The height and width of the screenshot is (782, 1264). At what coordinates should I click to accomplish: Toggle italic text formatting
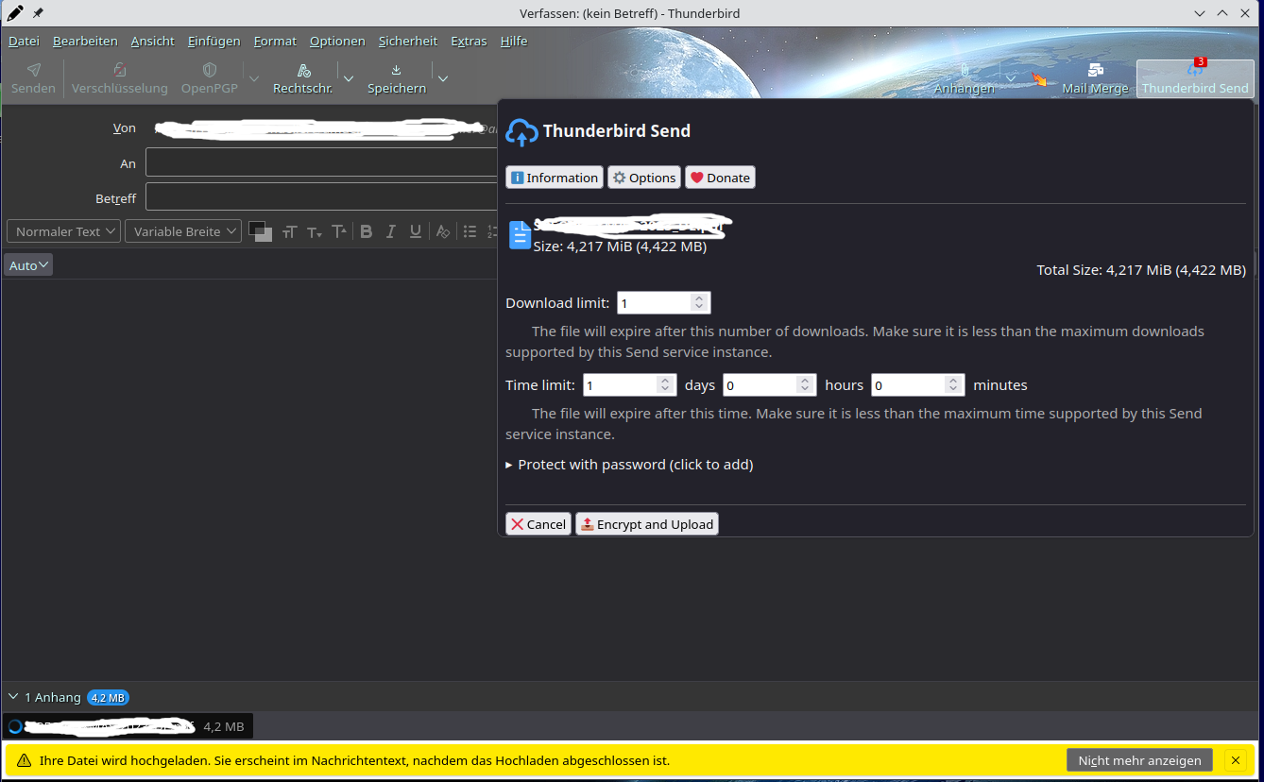tap(390, 231)
